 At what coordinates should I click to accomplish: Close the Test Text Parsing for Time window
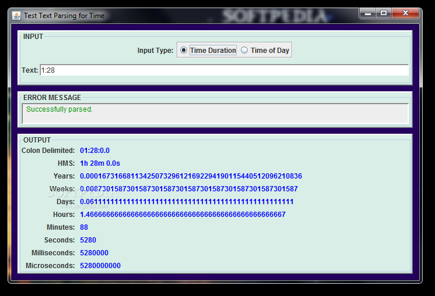405,13
